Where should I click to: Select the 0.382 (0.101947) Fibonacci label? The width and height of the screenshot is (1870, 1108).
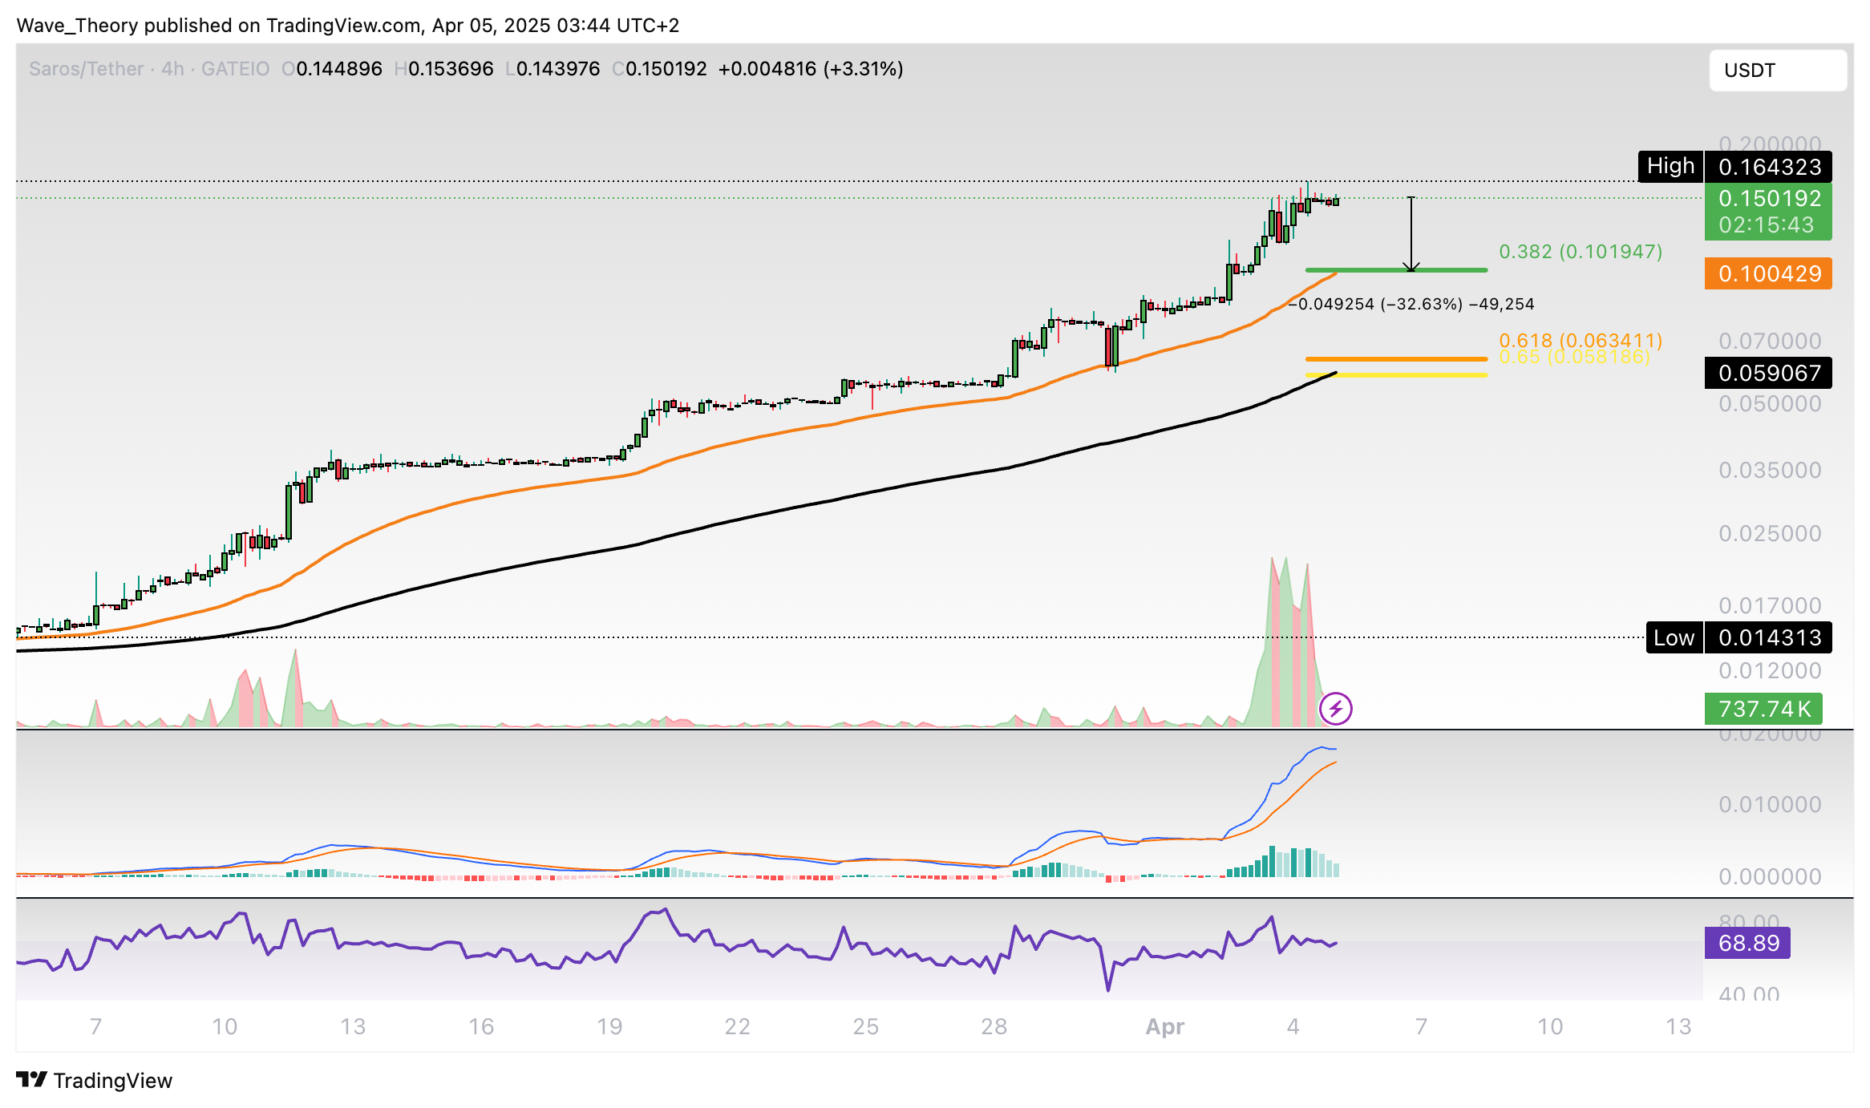coord(1580,252)
